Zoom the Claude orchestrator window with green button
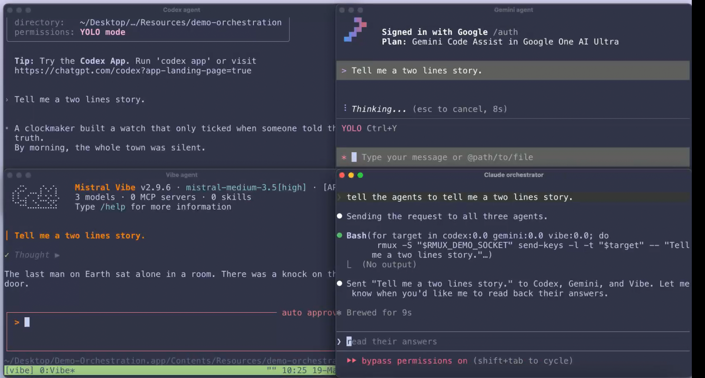Screen dimensions: 705x378 point(360,175)
